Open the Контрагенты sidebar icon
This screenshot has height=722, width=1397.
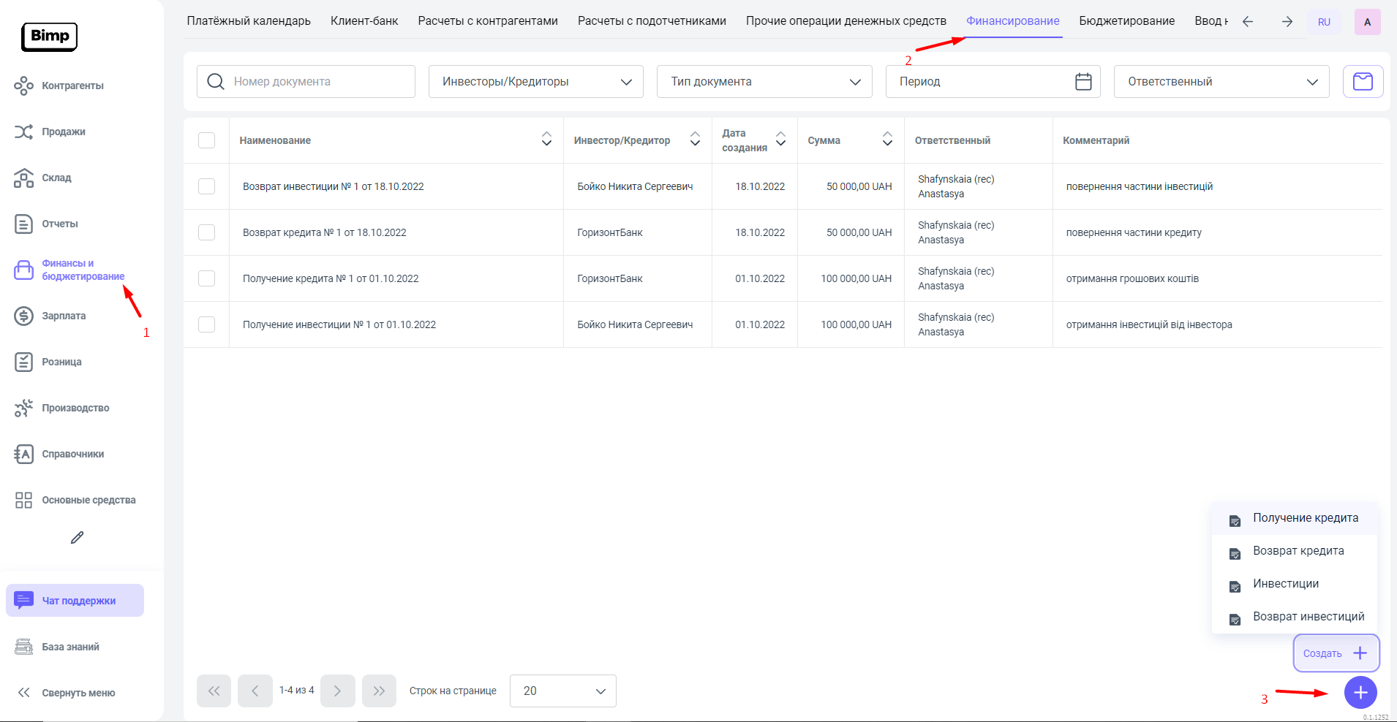pos(23,85)
